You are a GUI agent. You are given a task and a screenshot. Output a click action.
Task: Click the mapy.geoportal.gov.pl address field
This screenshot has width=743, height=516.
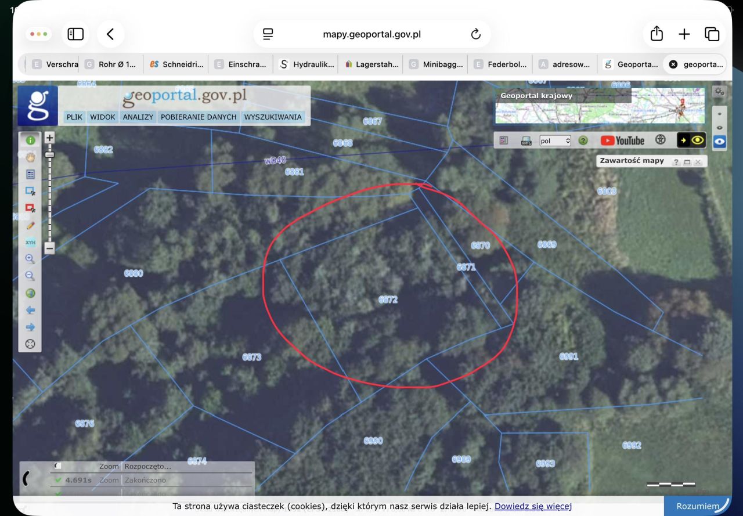[371, 34]
